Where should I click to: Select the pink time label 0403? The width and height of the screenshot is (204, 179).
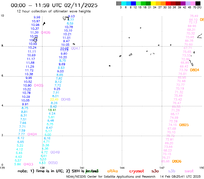tap(28, 164)
